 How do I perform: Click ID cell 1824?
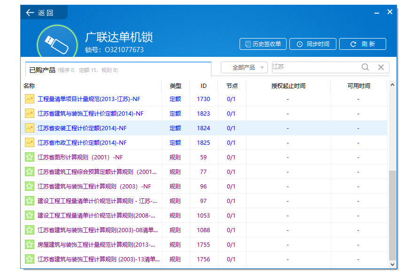203,128
